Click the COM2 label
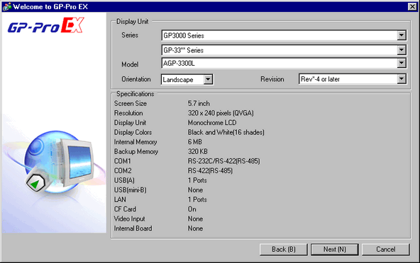 click(x=123, y=170)
